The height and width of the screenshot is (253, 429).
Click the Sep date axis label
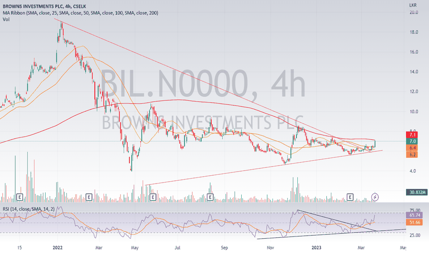point(224,248)
